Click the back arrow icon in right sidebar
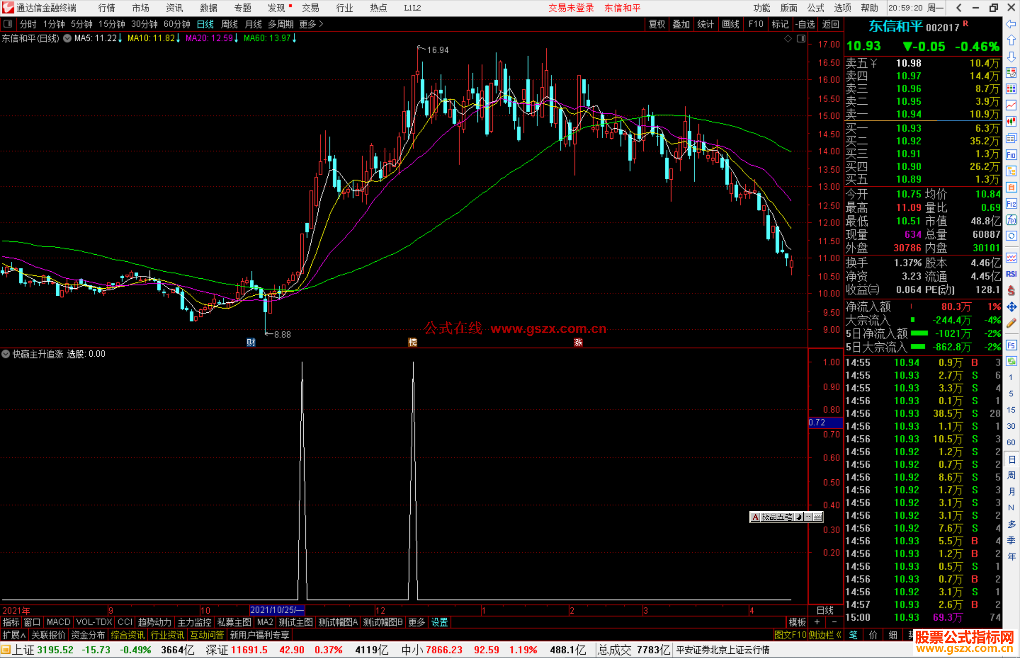The height and width of the screenshot is (658, 1020). [1011, 24]
